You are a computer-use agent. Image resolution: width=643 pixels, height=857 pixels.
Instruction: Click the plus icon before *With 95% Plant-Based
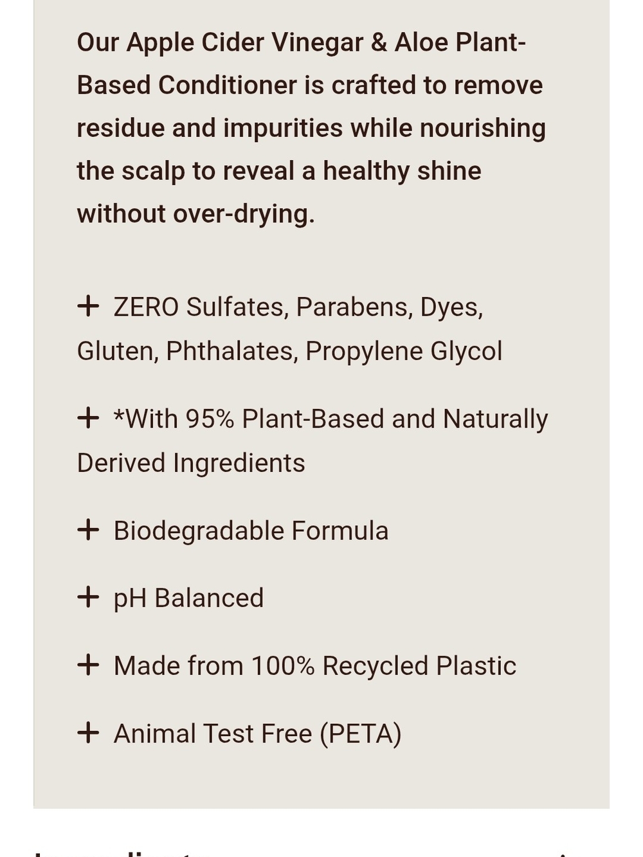(88, 418)
